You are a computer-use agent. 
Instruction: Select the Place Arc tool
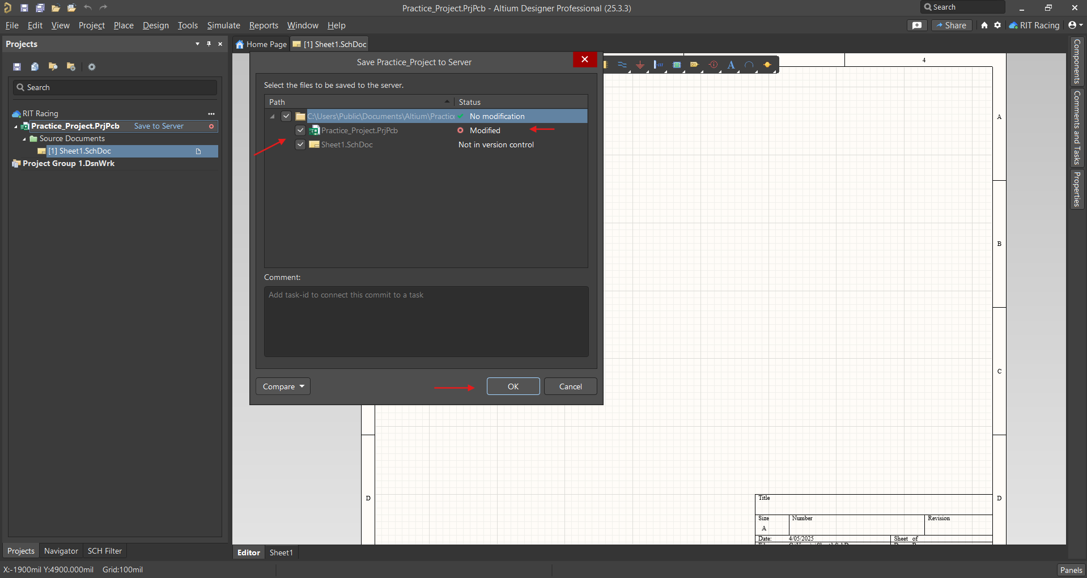coord(749,65)
